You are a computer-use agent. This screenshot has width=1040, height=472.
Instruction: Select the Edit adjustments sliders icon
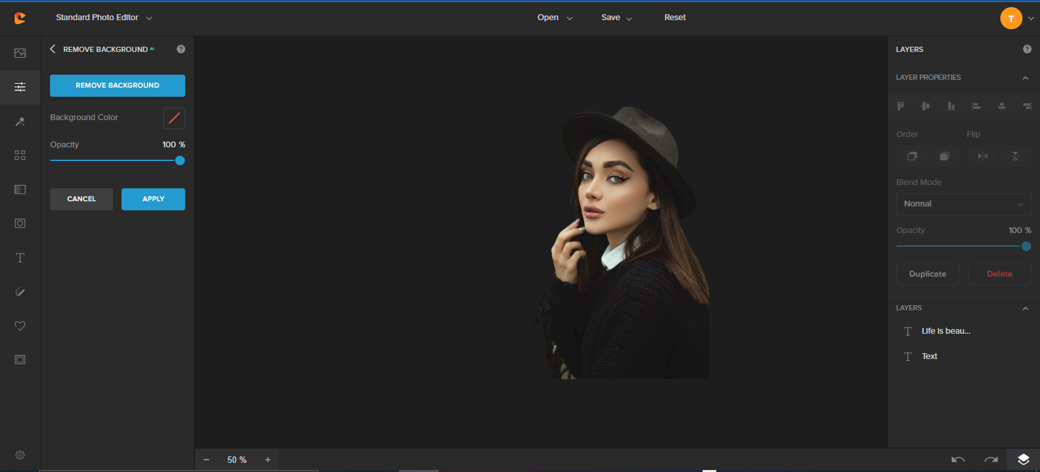[x=20, y=87]
